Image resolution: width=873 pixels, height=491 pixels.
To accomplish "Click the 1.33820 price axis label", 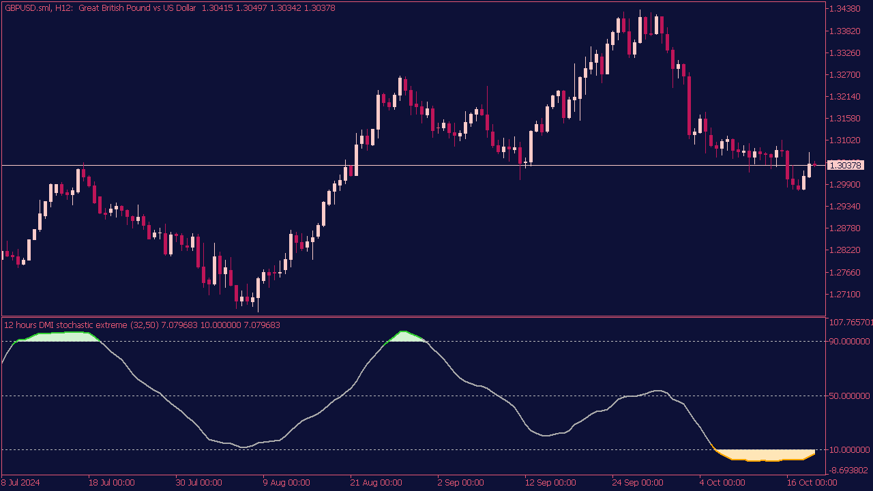I will point(846,31).
